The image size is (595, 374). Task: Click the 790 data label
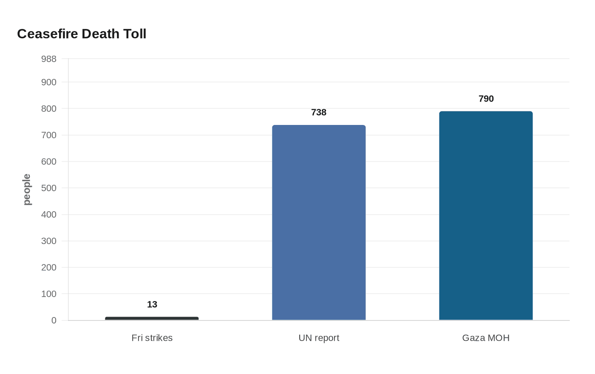pyautogui.click(x=486, y=99)
